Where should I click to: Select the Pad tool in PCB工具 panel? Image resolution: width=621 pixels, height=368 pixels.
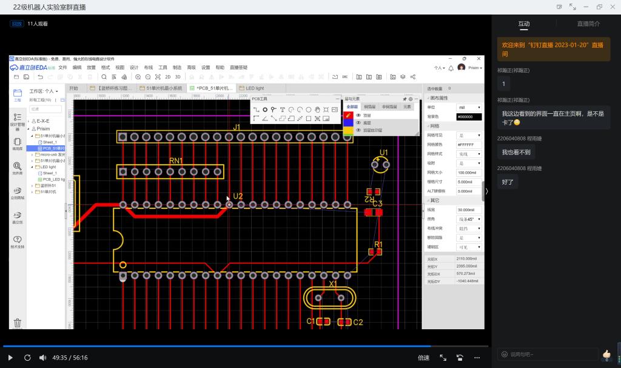pos(265,110)
